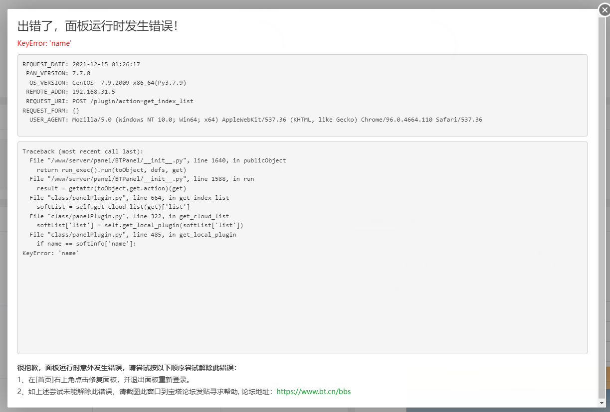The image size is (610, 412).
Task: Click the OS_VERSION CentOS line
Action: pyautogui.click(x=108, y=83)
